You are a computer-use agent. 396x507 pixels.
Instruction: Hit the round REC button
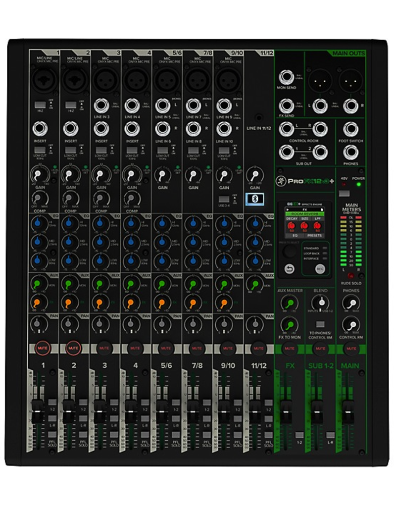click(x=320, y=269)
